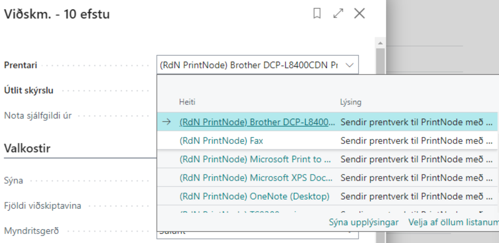
Task: Click the Valkostir section heading
Action: (x=27, y=148)
